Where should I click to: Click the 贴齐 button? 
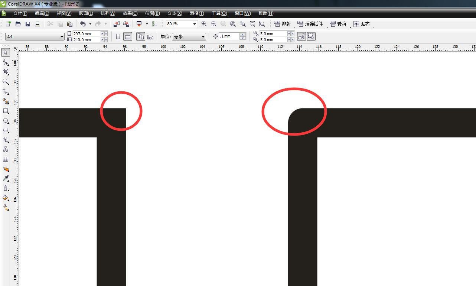(361, 24)
